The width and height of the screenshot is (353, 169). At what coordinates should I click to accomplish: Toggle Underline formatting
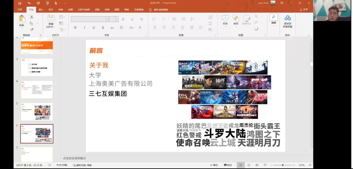94,27
